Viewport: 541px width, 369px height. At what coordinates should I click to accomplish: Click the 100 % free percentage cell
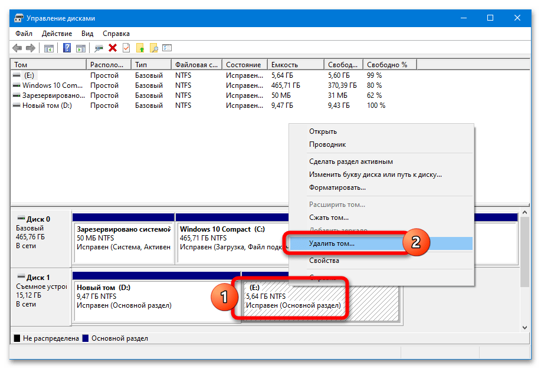(x=376, y=105)
